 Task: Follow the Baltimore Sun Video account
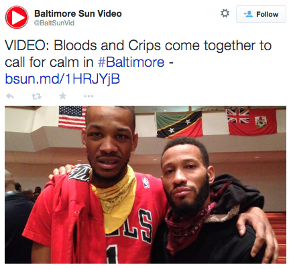click(261, 14)
